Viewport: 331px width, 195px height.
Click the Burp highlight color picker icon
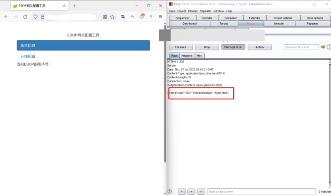pyautogui.click(x=323, y=47)
